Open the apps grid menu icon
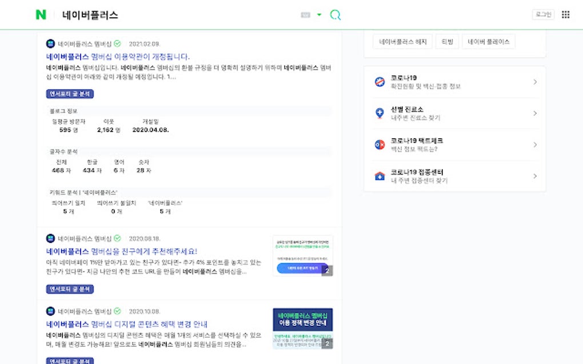The image size is (583, 364). tap(565, 15)
